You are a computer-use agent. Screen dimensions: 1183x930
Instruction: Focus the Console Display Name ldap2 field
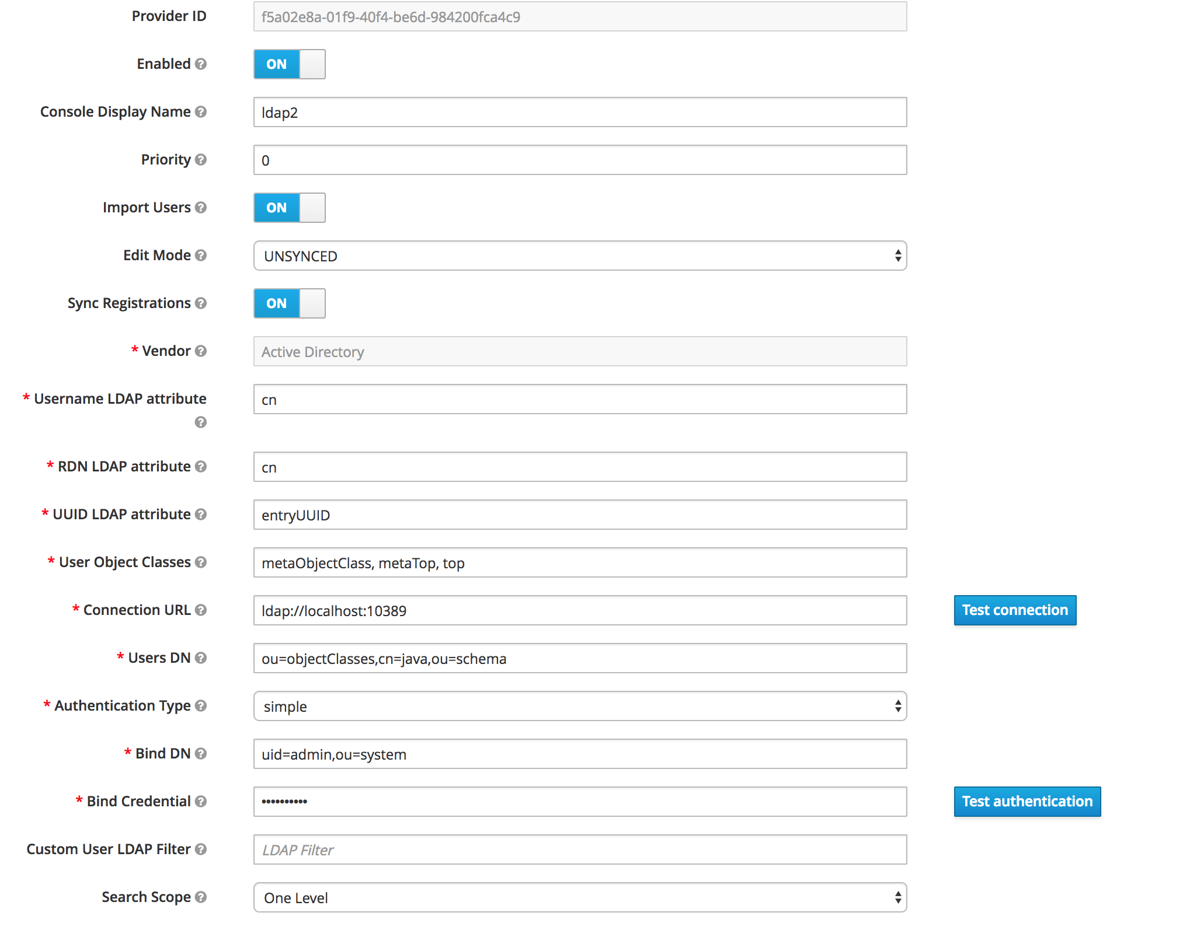pyautogui.click(x=579, y=113)
